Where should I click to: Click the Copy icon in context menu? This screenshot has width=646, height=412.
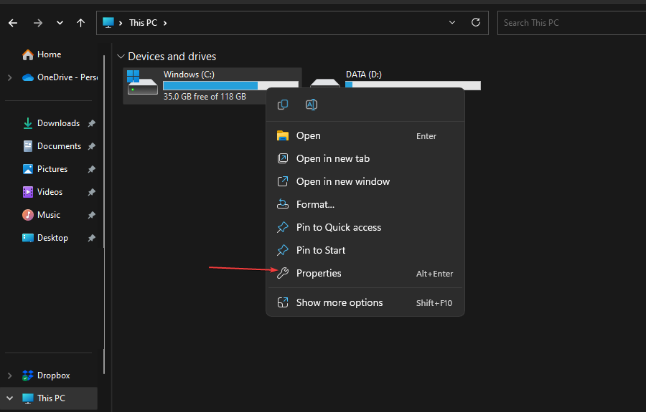[x=283, y=105]
